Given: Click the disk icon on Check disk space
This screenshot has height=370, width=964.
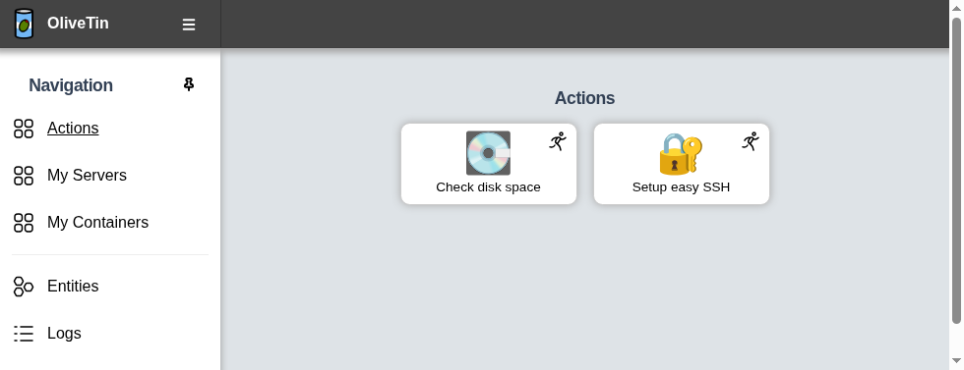Looking at the screenshot, I should (x=488, y=153).
